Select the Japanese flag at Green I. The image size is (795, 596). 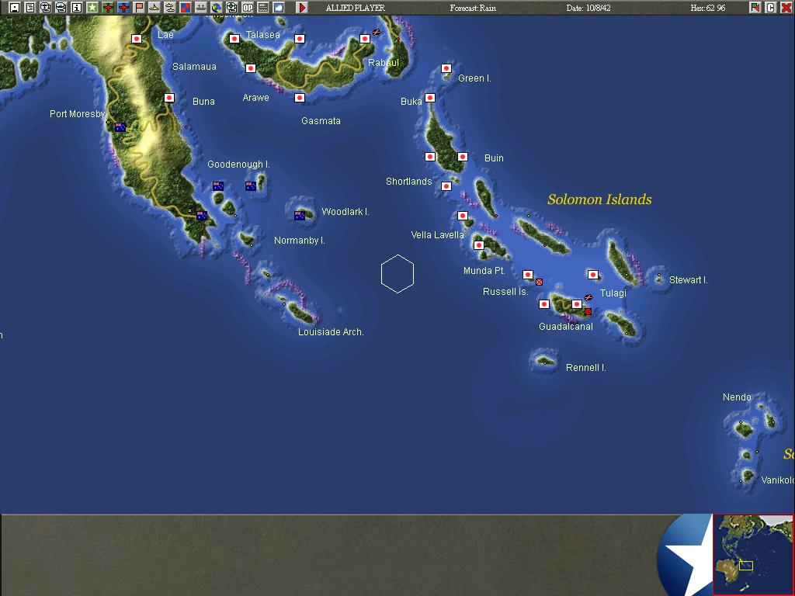pos(446,68)
